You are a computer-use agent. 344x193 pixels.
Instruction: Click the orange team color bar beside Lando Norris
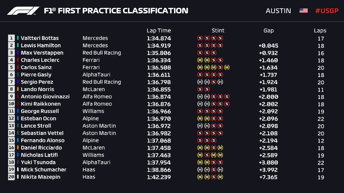(x=18, y=89)
